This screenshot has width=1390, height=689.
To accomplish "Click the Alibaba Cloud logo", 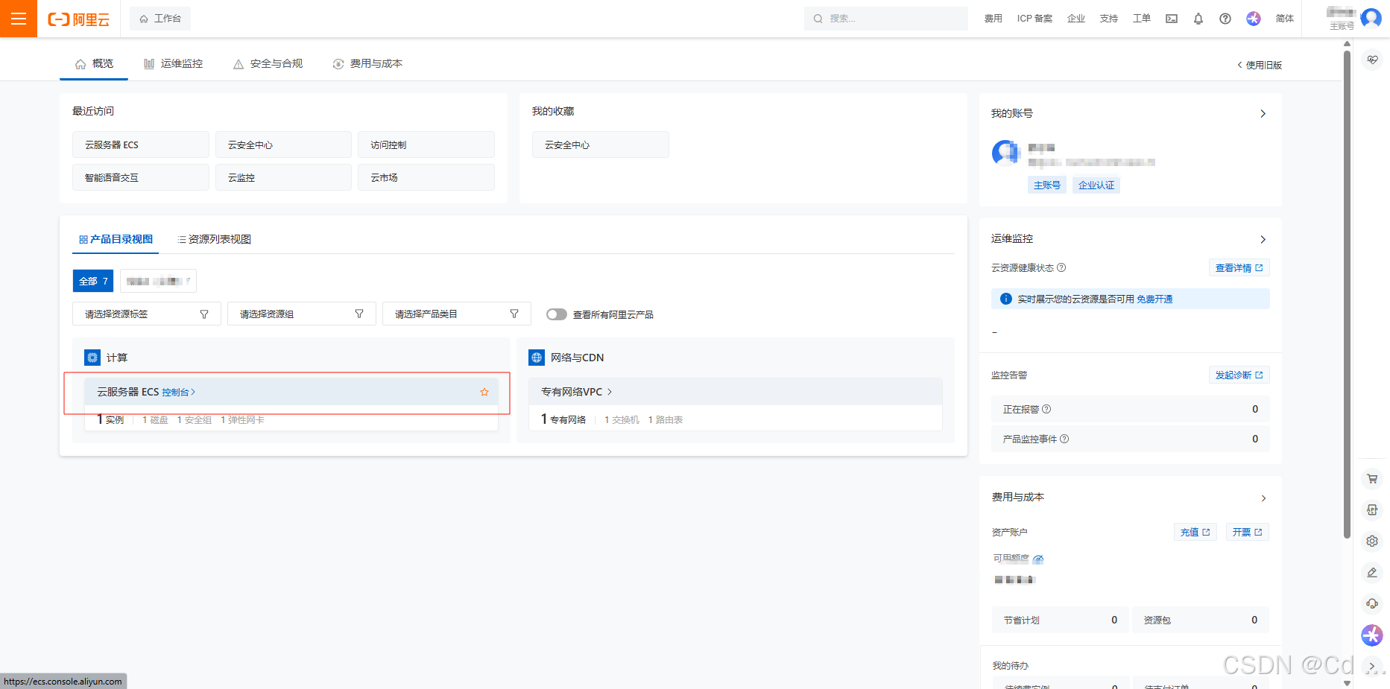I will 78,19.
